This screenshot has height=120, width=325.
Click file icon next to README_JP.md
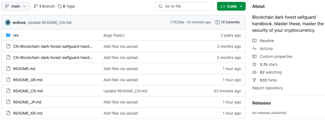click(x=8, y=102)
